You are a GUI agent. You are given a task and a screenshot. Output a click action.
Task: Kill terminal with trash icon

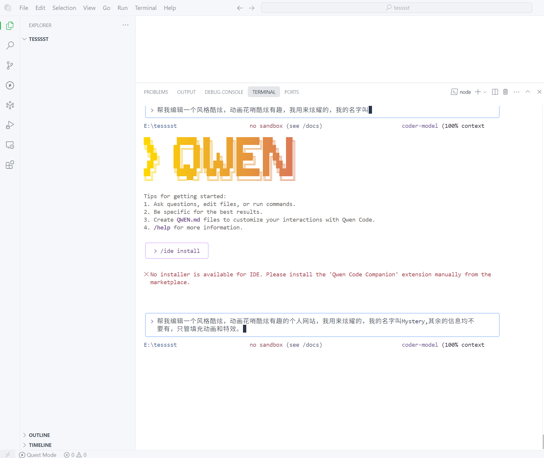(506, 92)
